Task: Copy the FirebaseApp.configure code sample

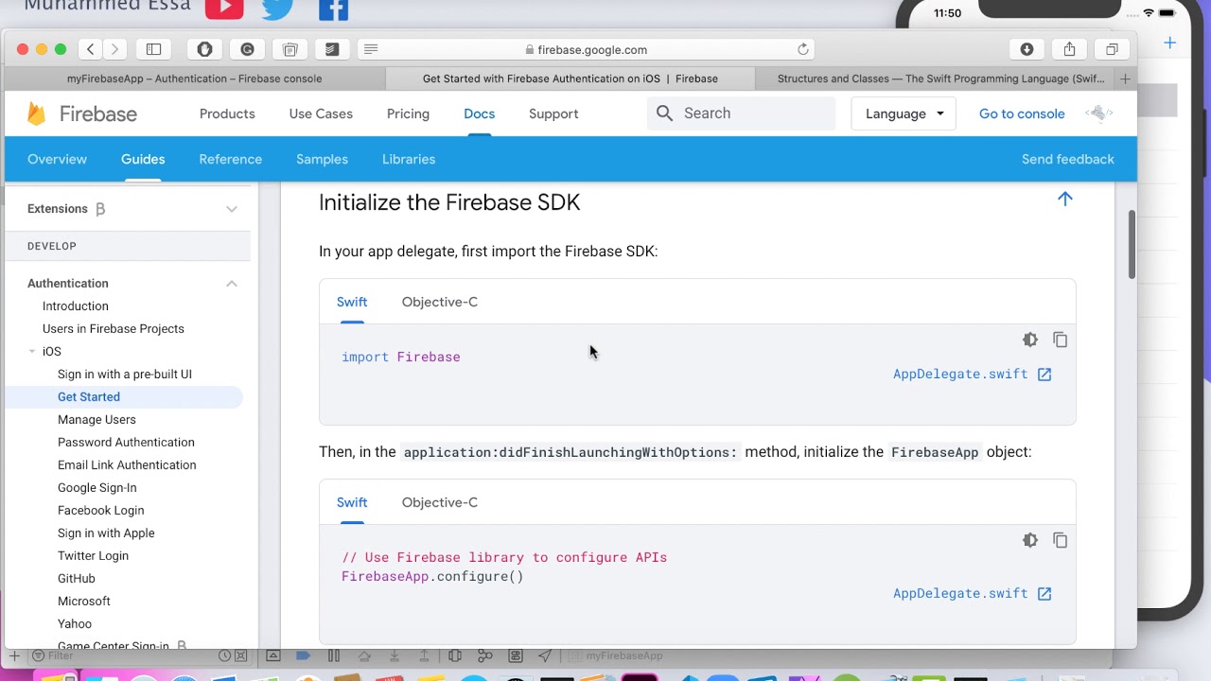Action: (x=1061, y=540)
